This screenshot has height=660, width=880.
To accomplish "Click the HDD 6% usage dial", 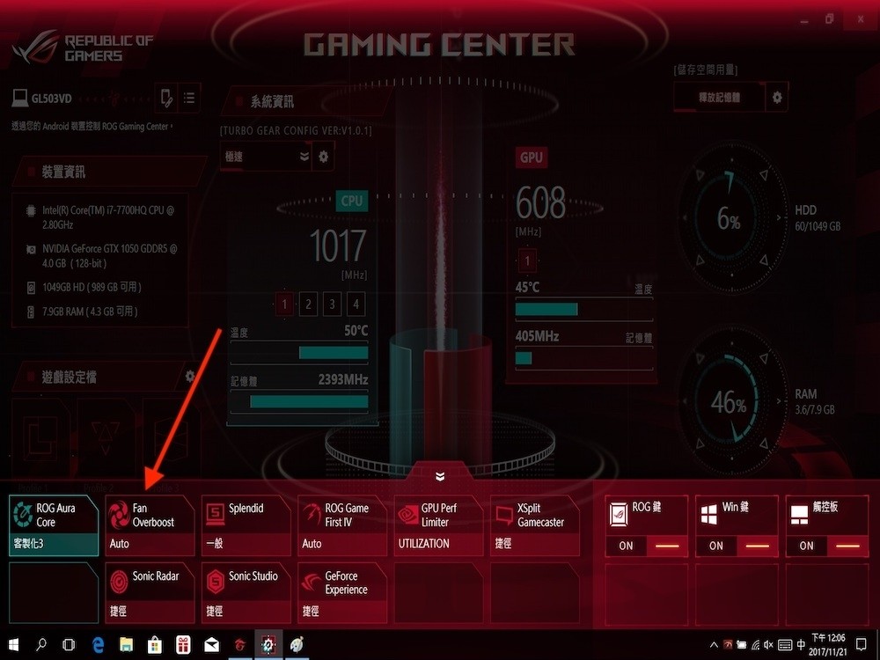I will point(730,217).
